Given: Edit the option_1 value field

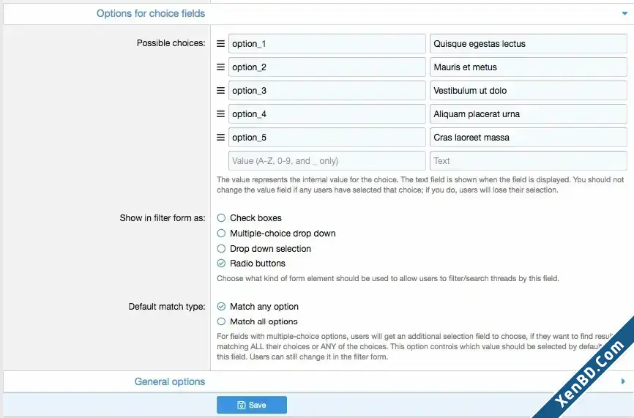Looking at the screenshot, I should (x=327, y=44).
